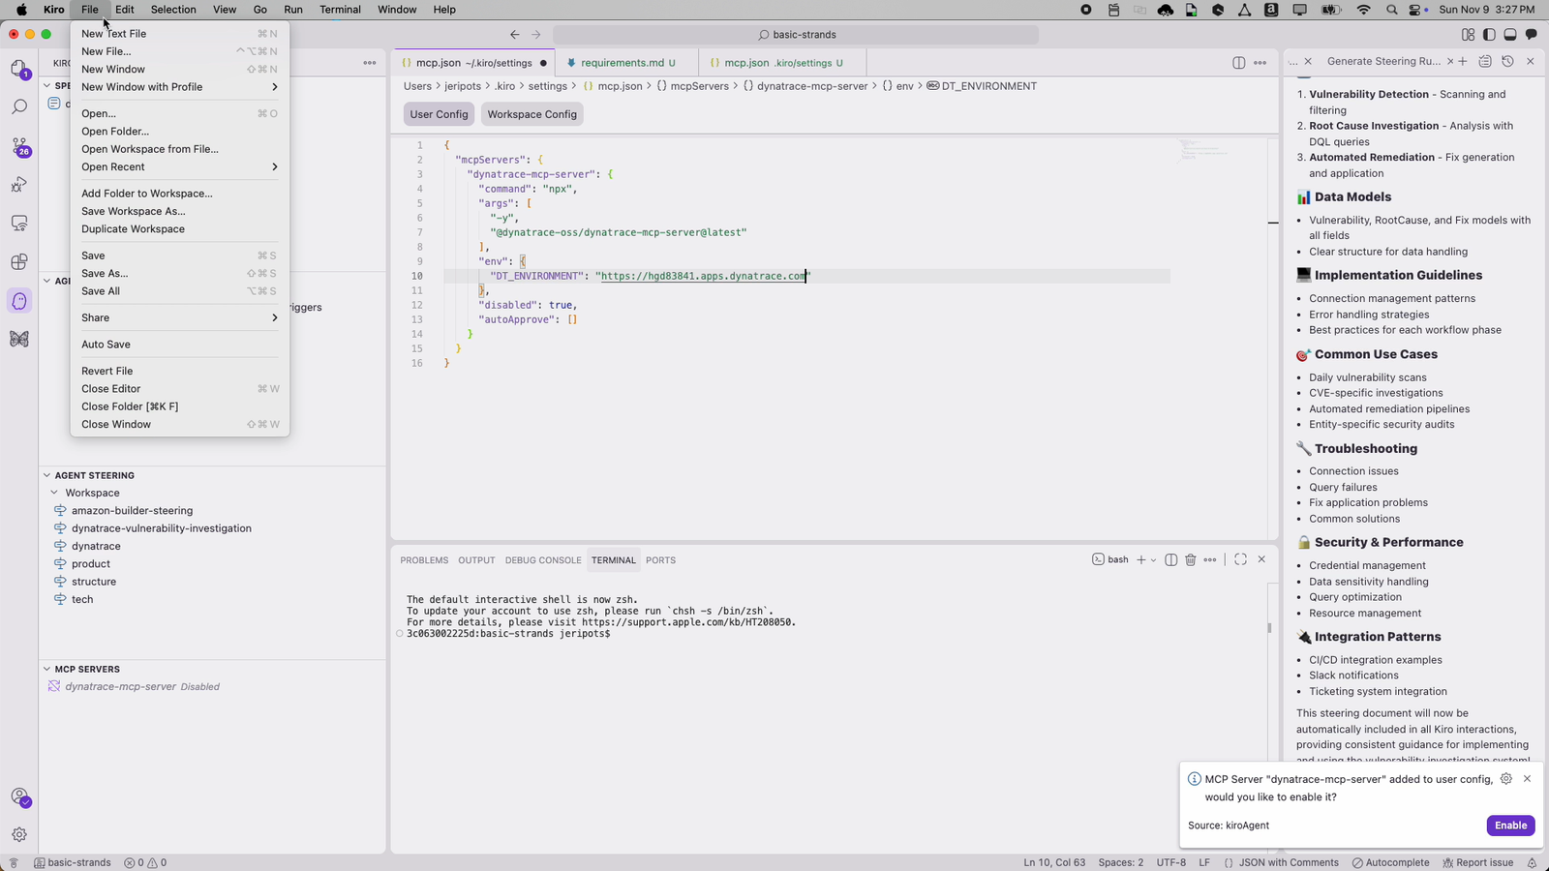Screen dimensions: 1549x871
Task: Open the Extensions view
Action: pyautogui.click(x=19, y=262)
